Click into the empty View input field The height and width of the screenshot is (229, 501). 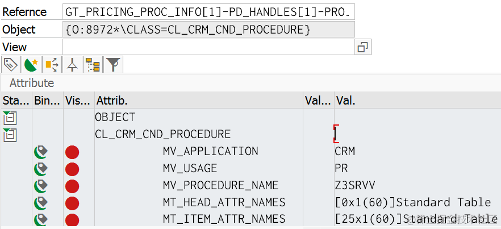[x=208, y=47]
